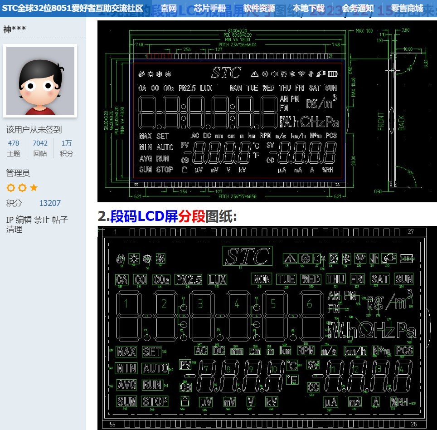The width and height of the screenshot is (437, 430).
Task: Click the %RH label in segment drawing
Action: [399, 402]
